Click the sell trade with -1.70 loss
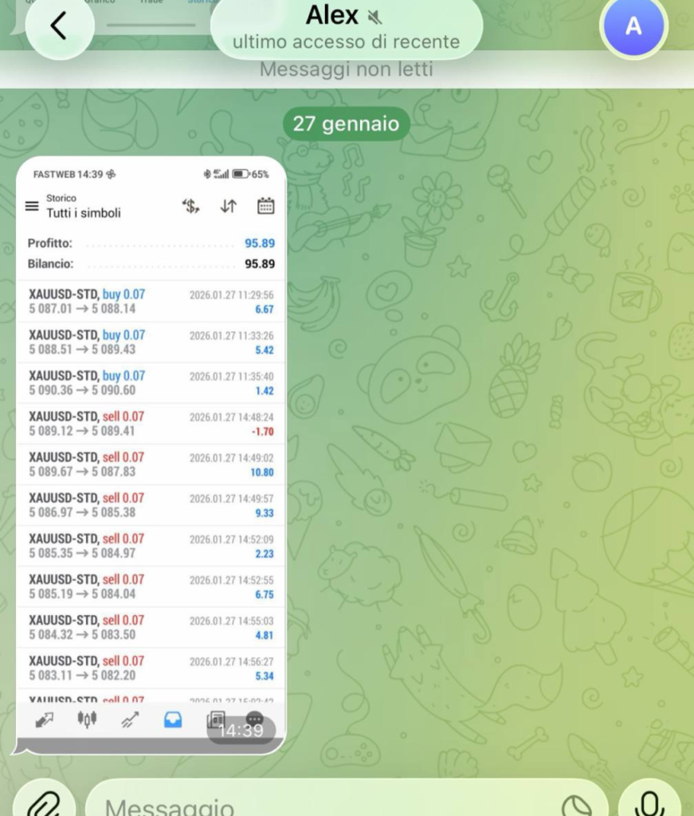Screen dimensions: 694x816 pos(151,423)
